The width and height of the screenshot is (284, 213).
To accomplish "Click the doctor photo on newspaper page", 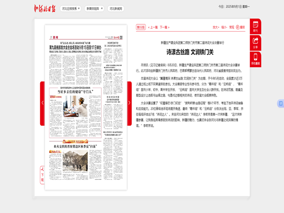I will [75, 106].
